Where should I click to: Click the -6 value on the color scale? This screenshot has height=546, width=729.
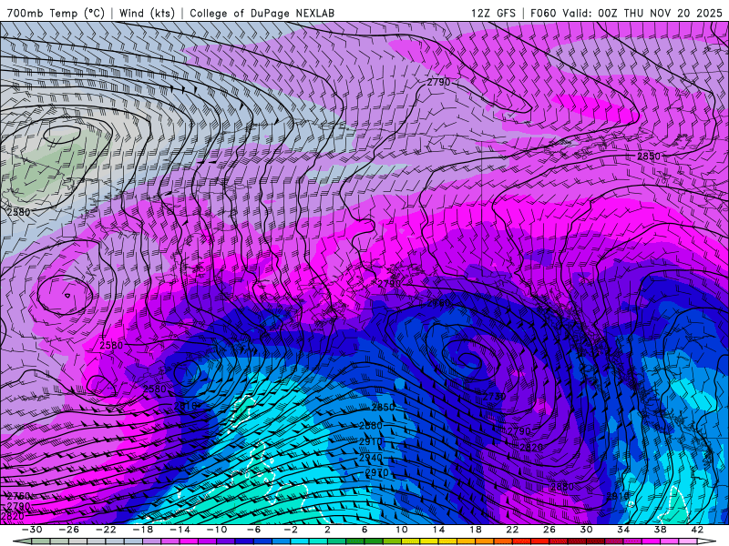(x=253, y=530)
